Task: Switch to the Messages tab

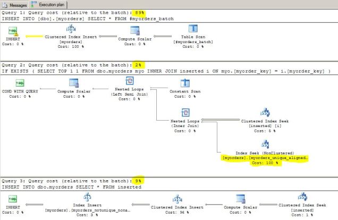Action: pos(14,5)
